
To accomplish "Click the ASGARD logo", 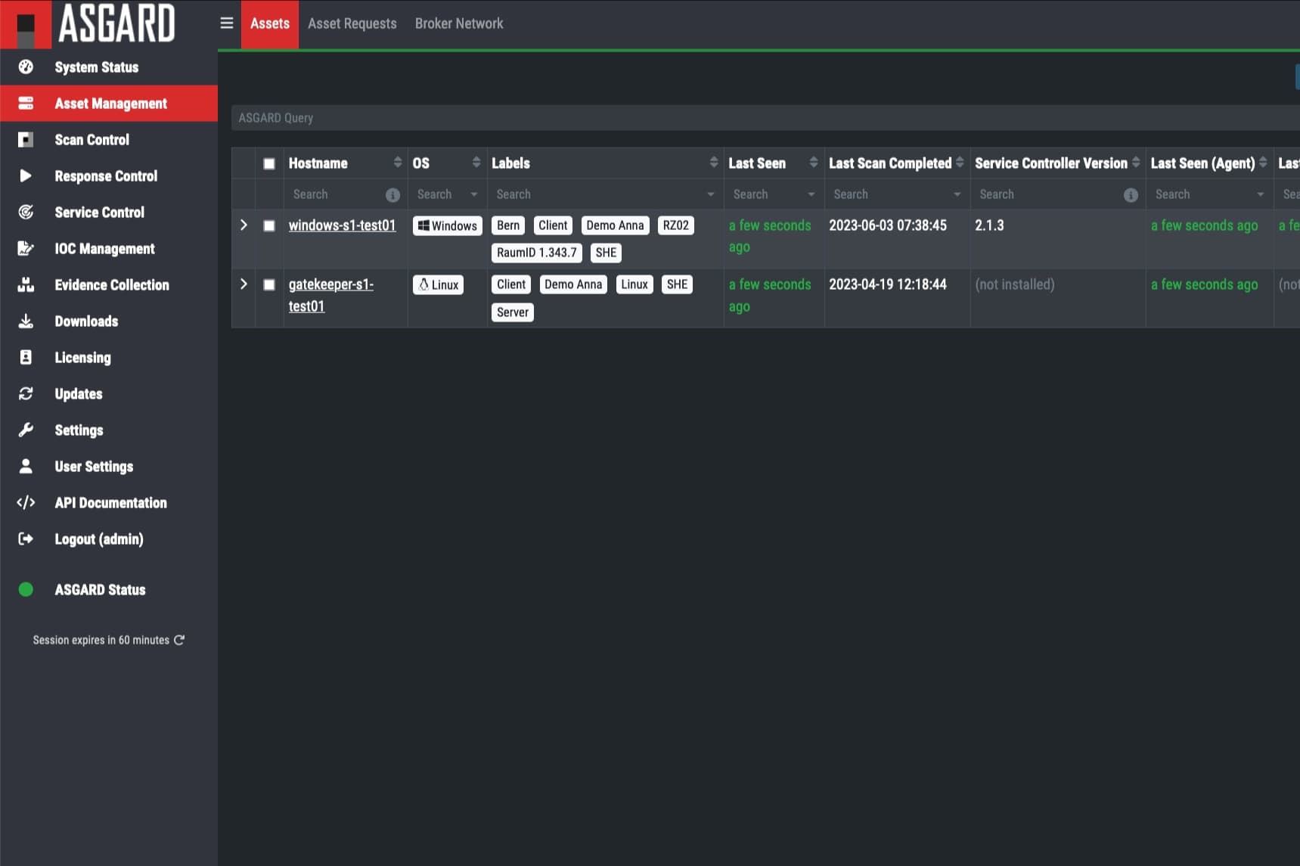I will tap(88, 23).
